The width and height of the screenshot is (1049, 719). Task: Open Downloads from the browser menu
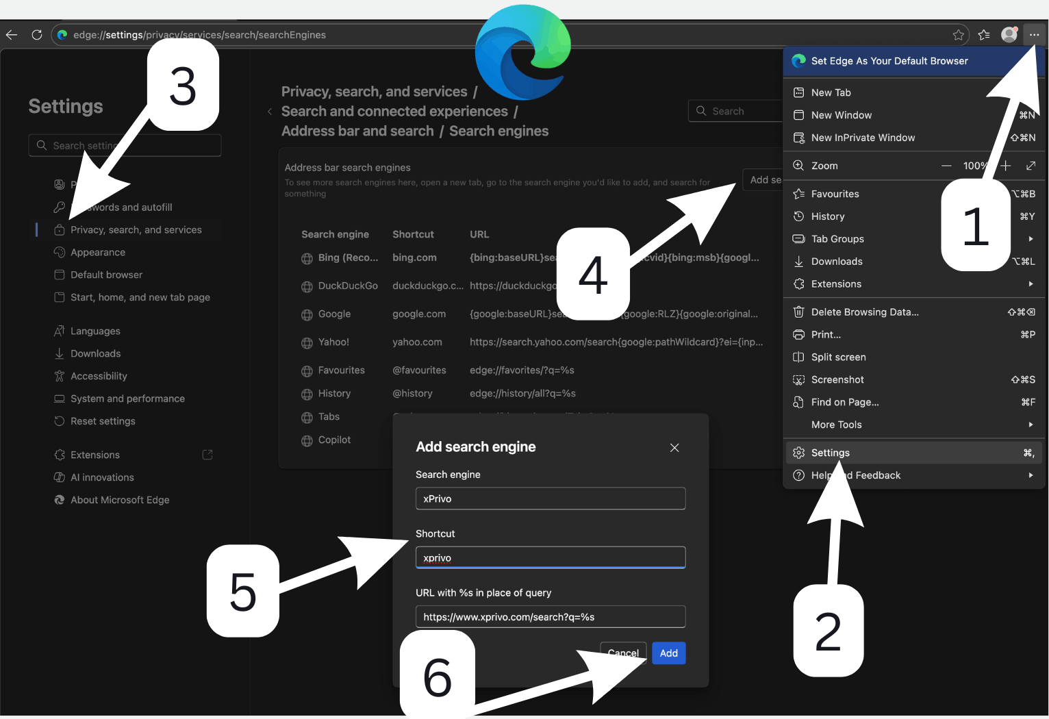(914, 262)
